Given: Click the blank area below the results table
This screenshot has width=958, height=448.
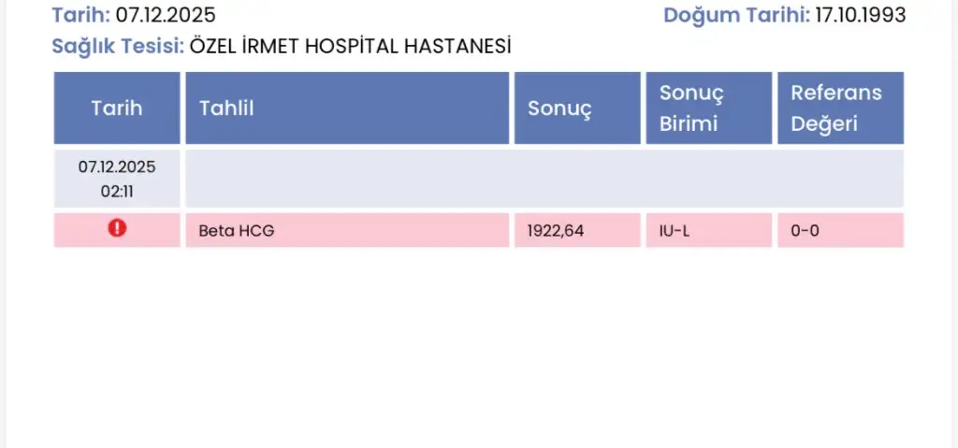Looking at the screenshot, I should (x=479, y=346).
